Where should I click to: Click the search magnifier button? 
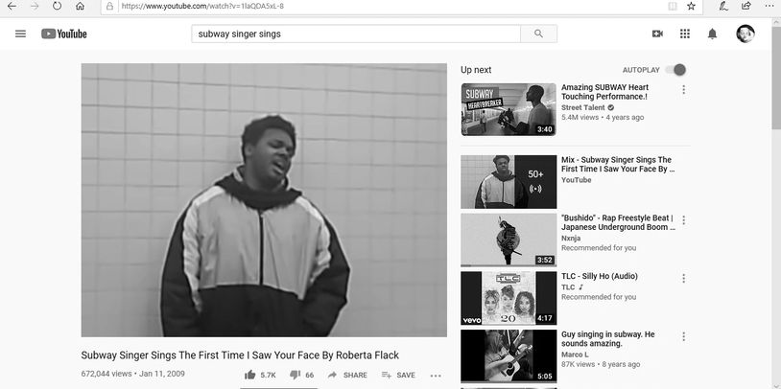click(x=538, y=34)
